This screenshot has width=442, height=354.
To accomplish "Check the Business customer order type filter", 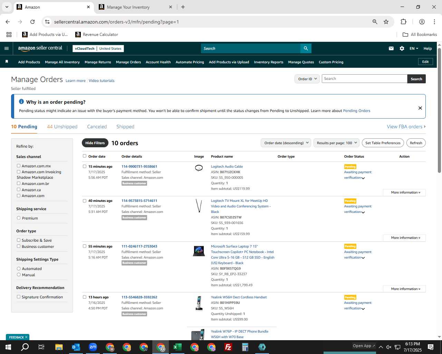I will [x=19, y=246].
